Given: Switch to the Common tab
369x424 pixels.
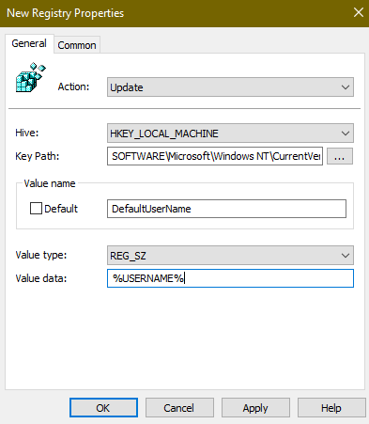Looking at the screenshot, I should click(x=77, y=45).
